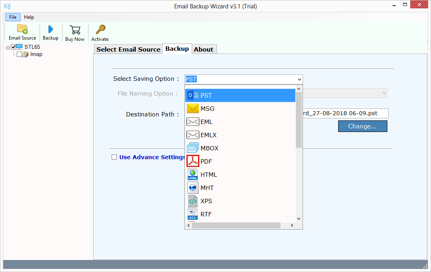Choose MBOX from the saving options
The height and width of the screenshot is (272, 431).
point(240,148)
